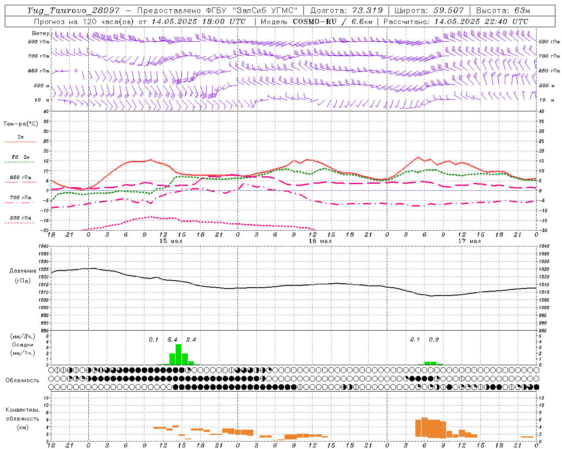
Task: Select the text ФГБУ "ЗапСиб УГМС"
Action: coord(252,11)
